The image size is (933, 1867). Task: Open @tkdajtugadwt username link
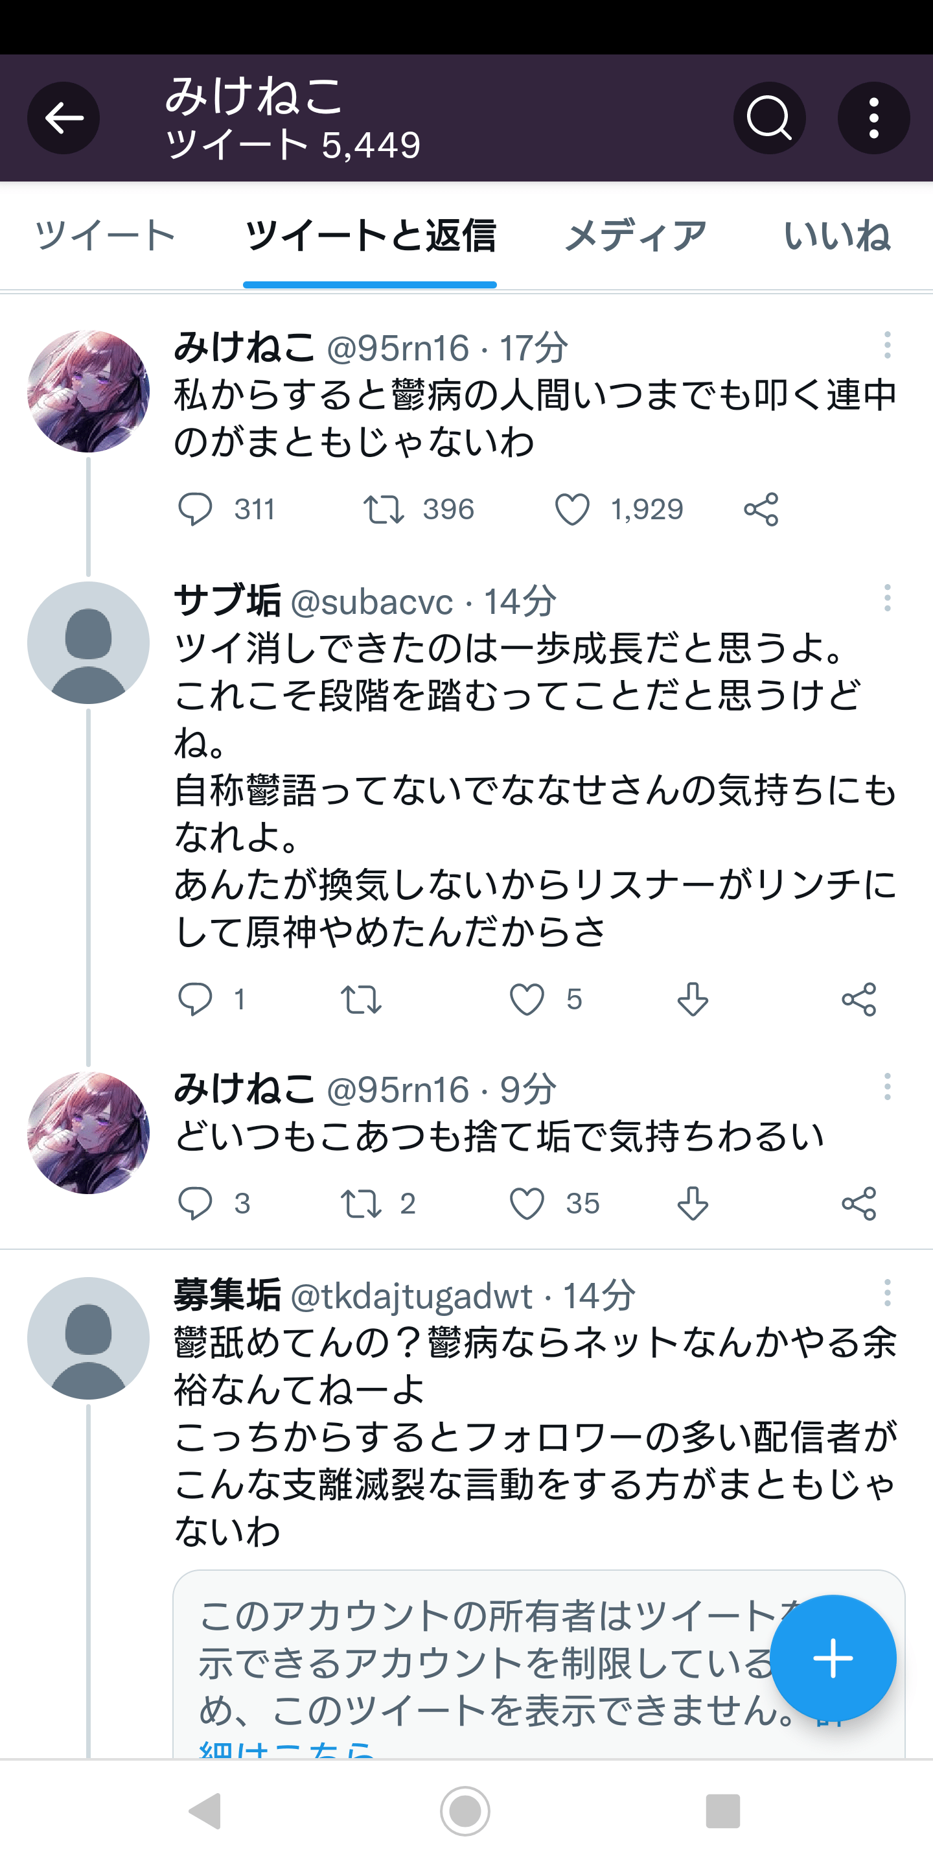(x=411, y=1296)
